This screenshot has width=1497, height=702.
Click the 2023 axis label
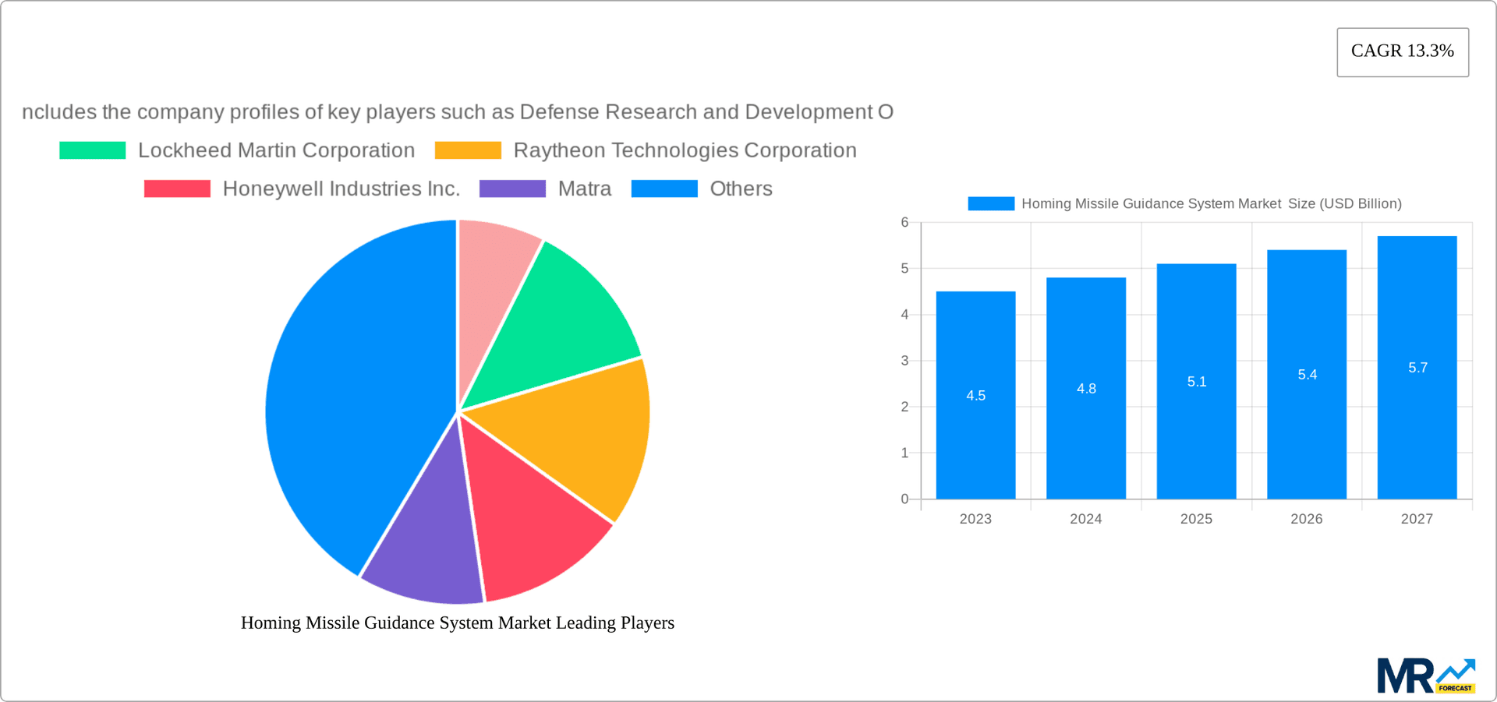(975, 519)
